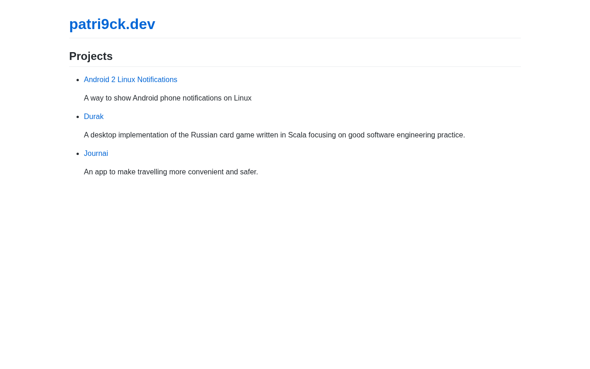Open the Journai project link
This screenshot has width=590, height=369.
click(x=96, y=154)
